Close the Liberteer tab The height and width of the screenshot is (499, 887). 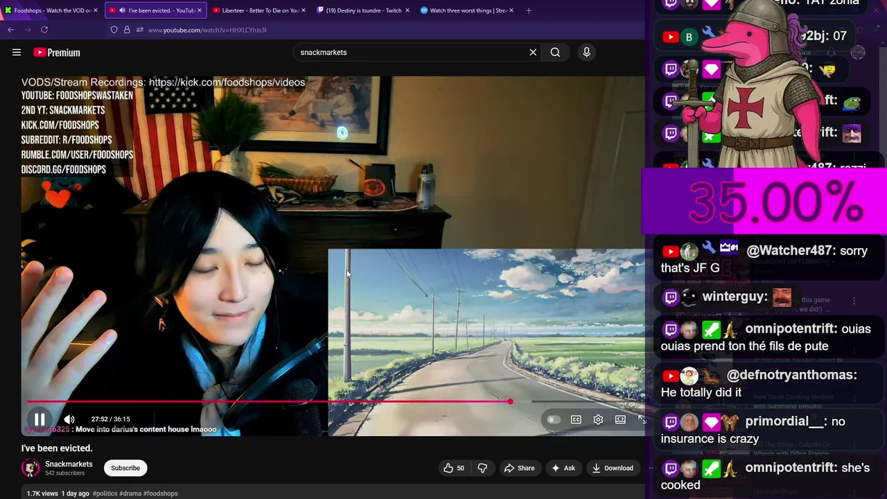pyautogui.click(x=303, y=10)
